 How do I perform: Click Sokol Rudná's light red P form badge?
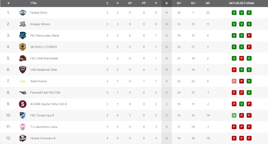pyautogui.click(x=234, y=81)
